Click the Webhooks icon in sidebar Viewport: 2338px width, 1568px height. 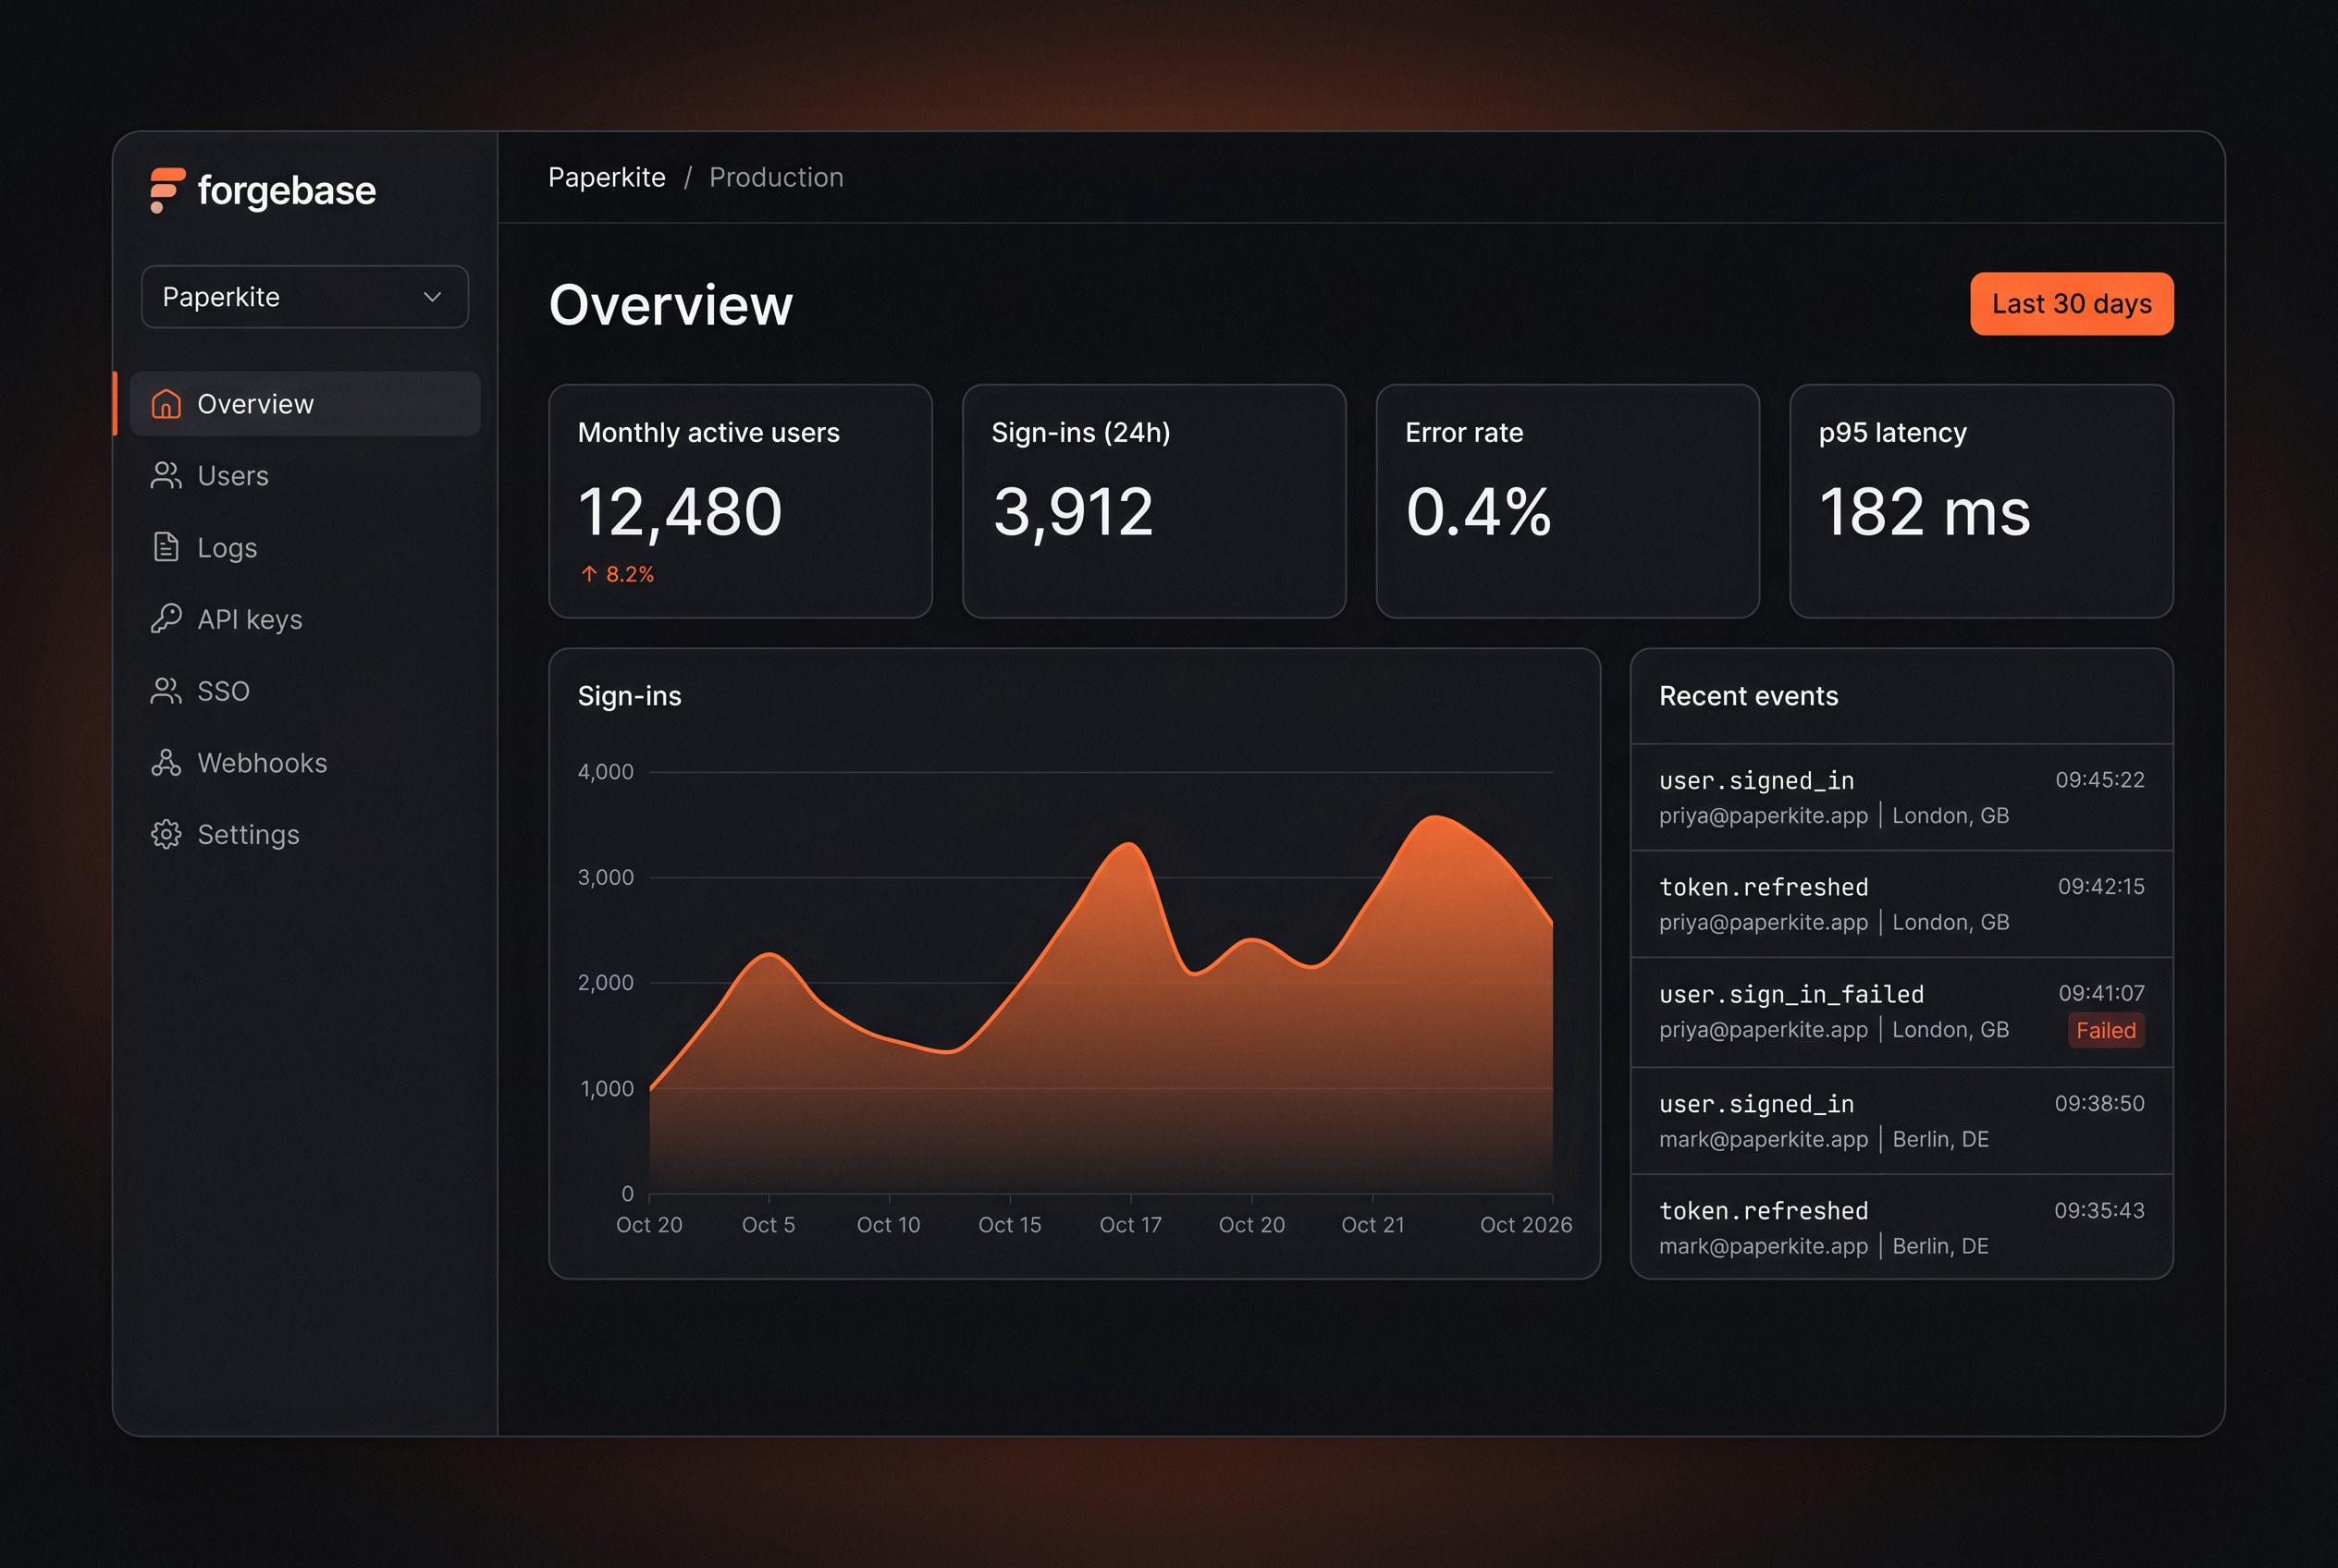pyautogui.click(x=166, y=763)
